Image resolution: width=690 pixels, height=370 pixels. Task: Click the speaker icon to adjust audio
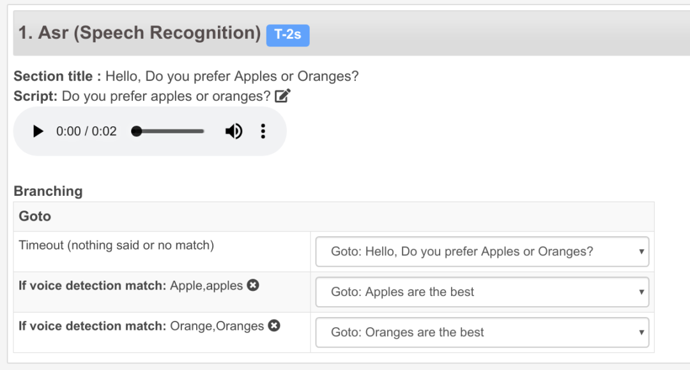234,131
